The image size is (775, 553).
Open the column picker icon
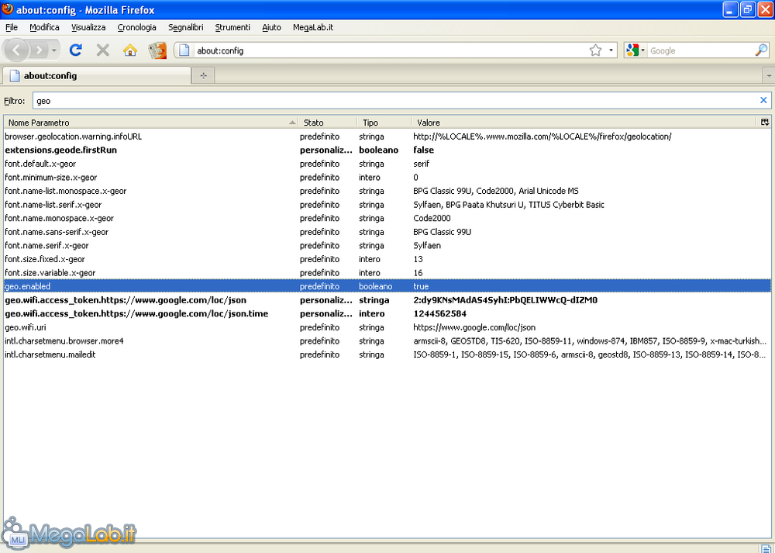[x=765, y=123]
